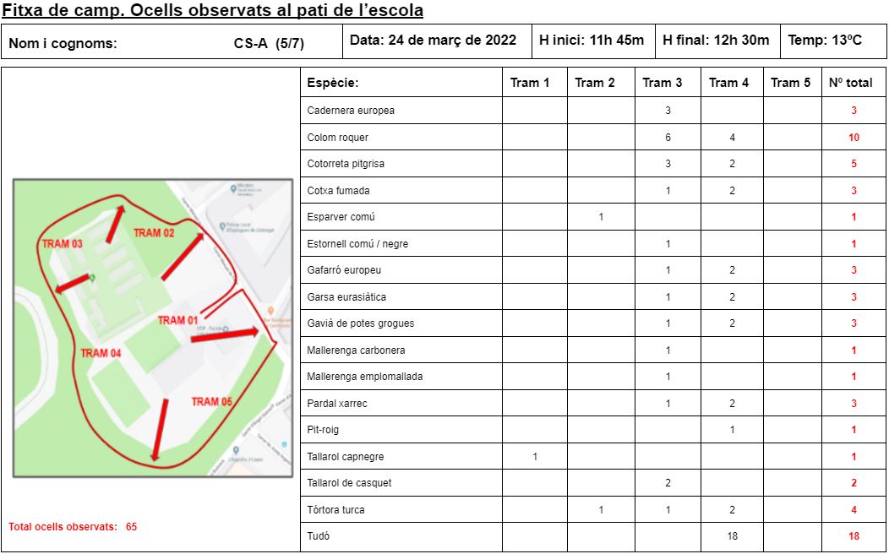Viewport: 889px width, 554px height.
Task: Click the red arrow beside TRAM 02
Action: click(182, 257)
